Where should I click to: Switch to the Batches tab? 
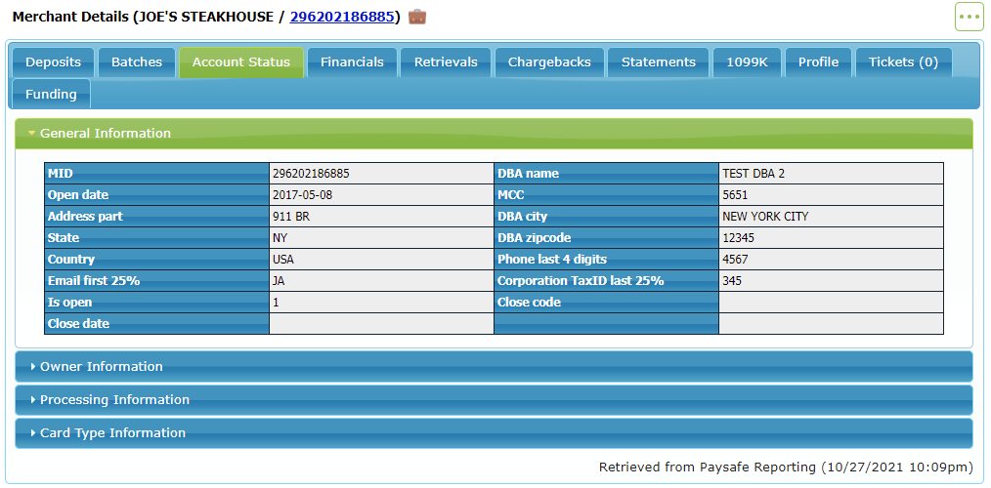137,62
